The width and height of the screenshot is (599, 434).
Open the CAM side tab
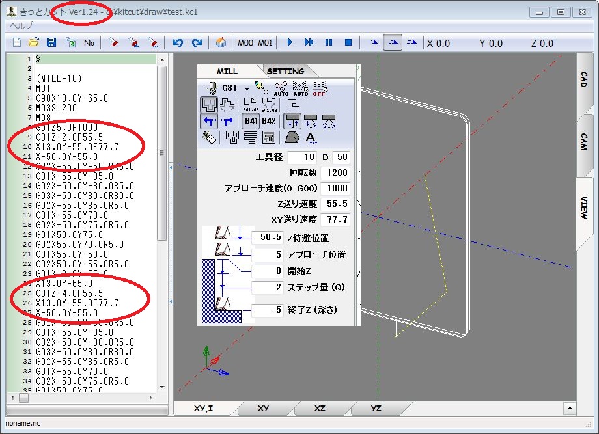coord(584,142)
